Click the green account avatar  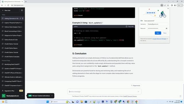pos(3,96)
